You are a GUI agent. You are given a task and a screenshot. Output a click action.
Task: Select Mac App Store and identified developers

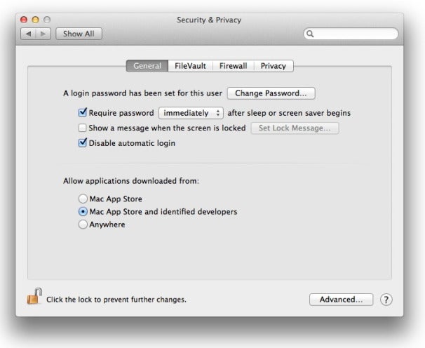click(83, 212)
